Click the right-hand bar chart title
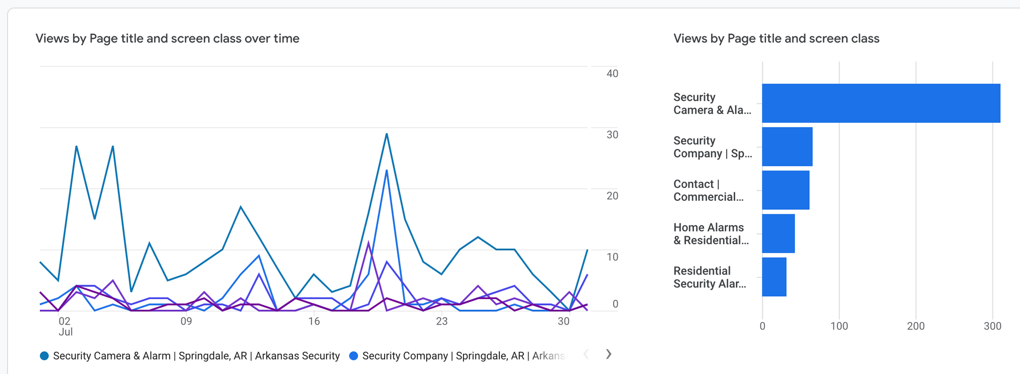The image size is (1020, 374). pyautogui.click(x=776, y=39)
